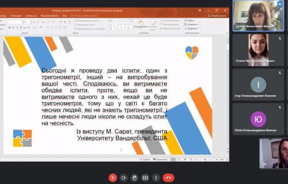Click the Notes button in status bar
288x184 pixels.
click(x=145, y=159)
